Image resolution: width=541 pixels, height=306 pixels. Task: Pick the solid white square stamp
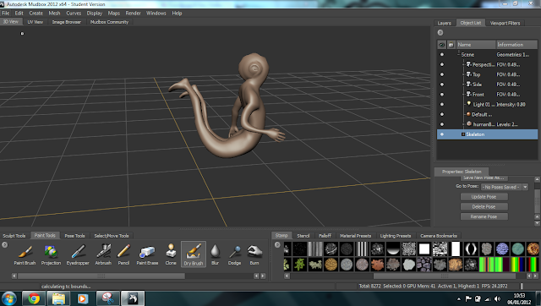[x=424, y=249]
